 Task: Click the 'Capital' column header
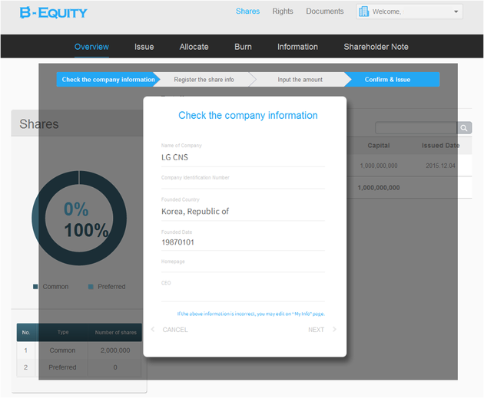coord(379,146)
